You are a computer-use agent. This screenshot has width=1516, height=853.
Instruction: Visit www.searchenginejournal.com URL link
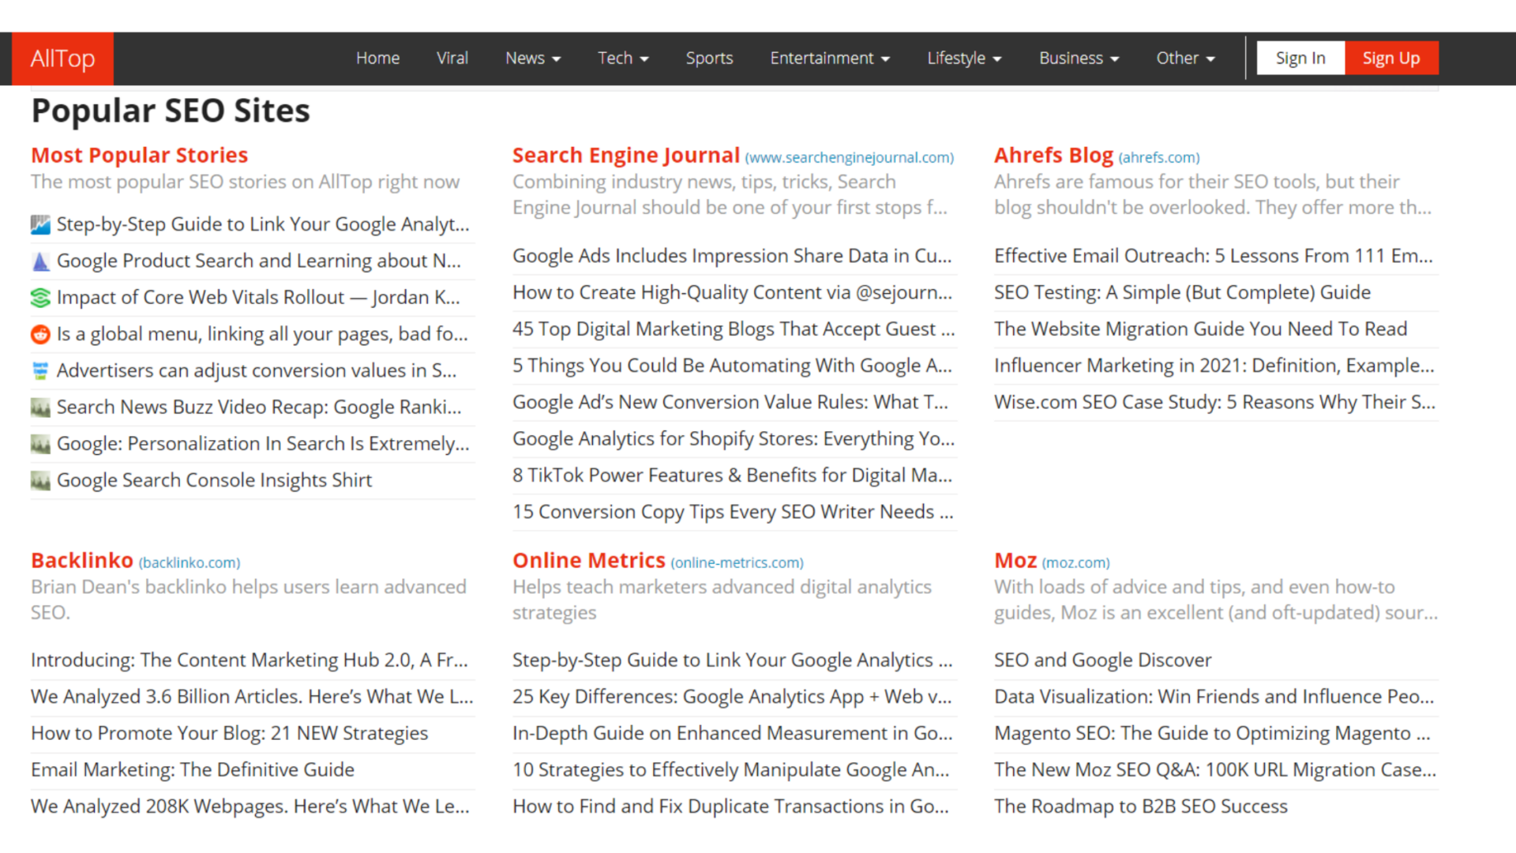(x=850, y=158)
